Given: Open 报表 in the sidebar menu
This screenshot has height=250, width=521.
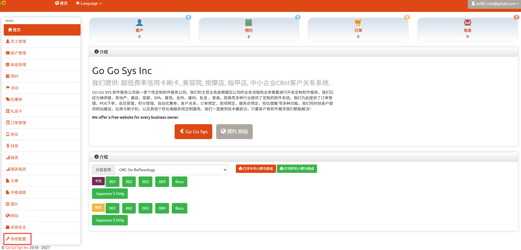Looking at the screenshot, I should pos(41,157).
